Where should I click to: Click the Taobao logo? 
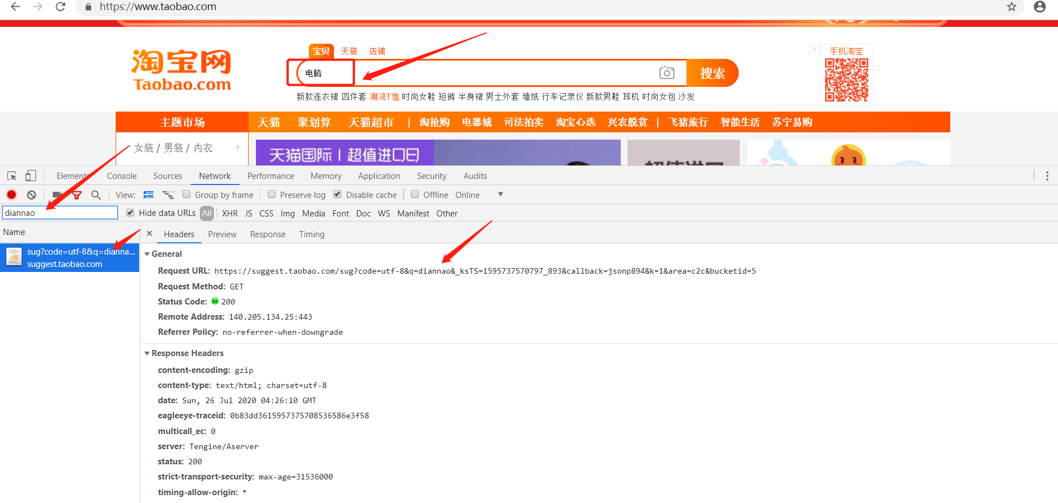tap(182, 70)
